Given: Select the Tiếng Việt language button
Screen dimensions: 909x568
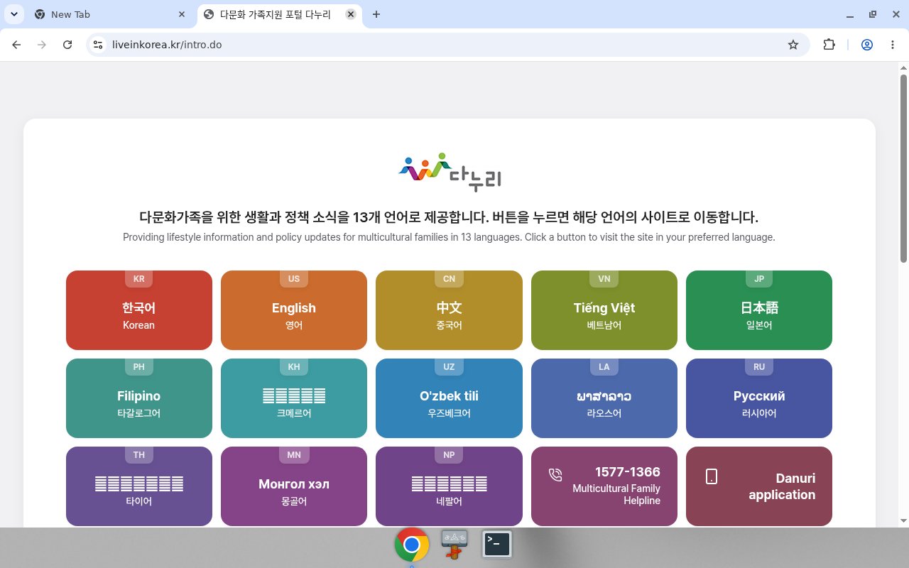Looking at the screenshot, I should coord(604,310).
